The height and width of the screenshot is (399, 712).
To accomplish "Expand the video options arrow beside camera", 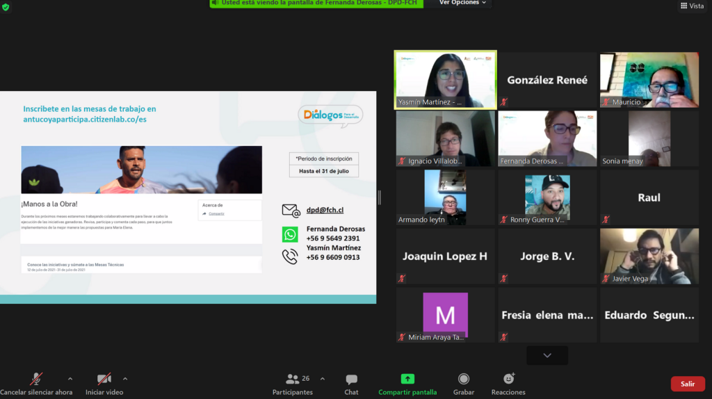I will click(125, 379).
